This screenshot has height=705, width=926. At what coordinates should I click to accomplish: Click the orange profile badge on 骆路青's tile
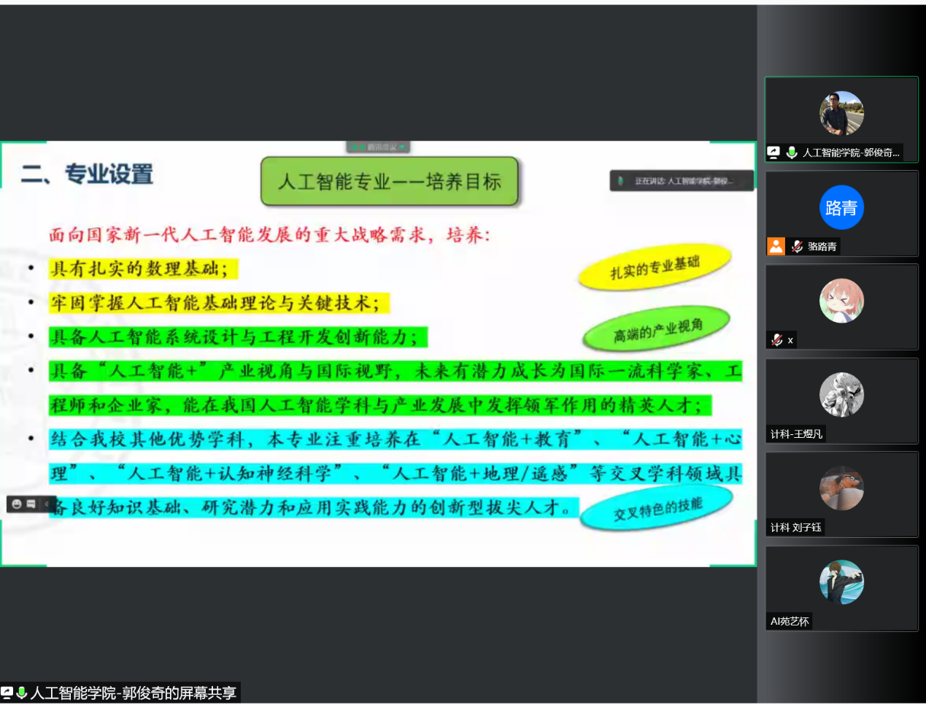[776, 247]
